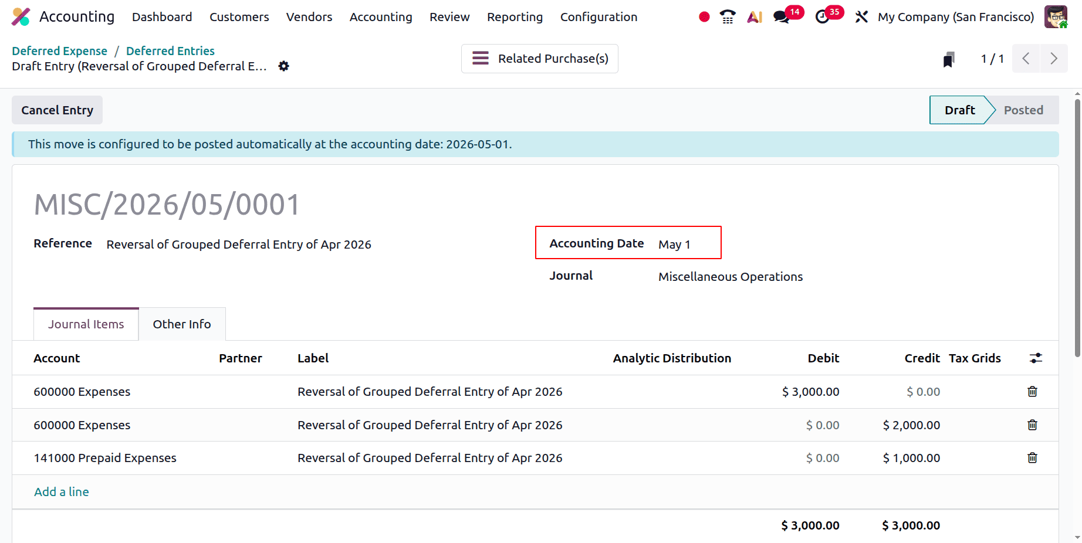Click the Analytic Distribution column header
This screenshot has height=543, width=1082.
click(672, 358)
